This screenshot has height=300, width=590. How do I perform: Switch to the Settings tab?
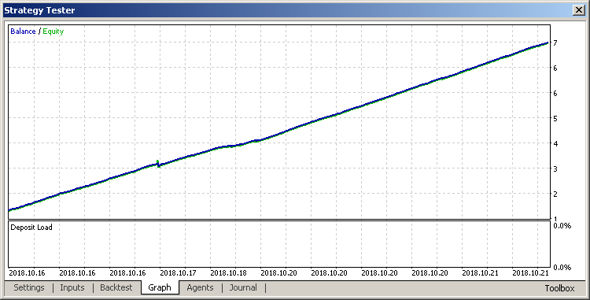coord(29,287)
